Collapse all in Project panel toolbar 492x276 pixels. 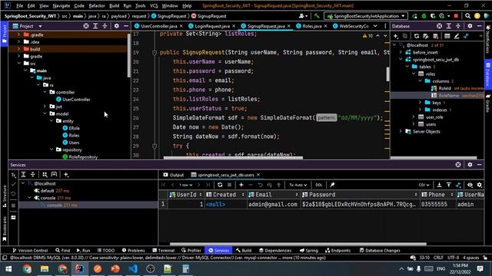(105, 26)
